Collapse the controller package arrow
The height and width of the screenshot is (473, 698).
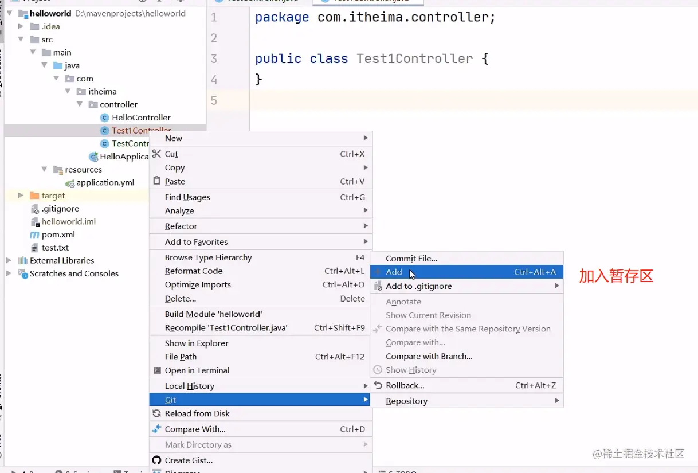79,104
